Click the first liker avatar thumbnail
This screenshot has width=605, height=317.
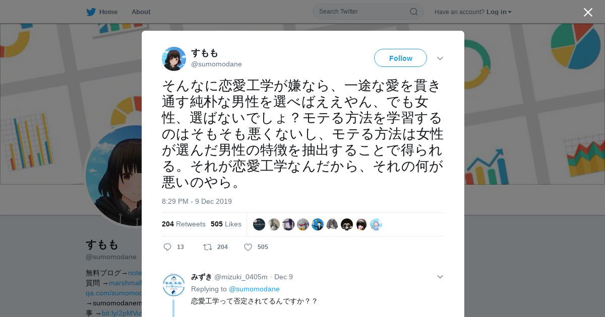coord(259,224)
